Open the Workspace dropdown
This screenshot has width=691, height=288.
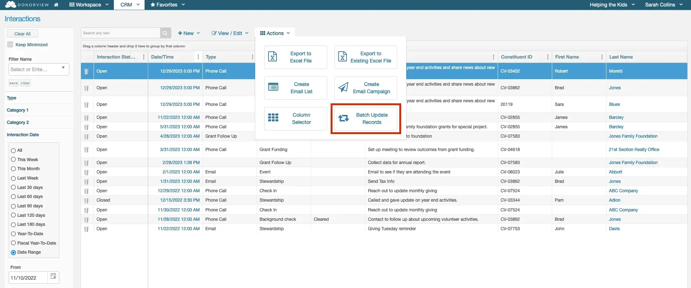89,5
